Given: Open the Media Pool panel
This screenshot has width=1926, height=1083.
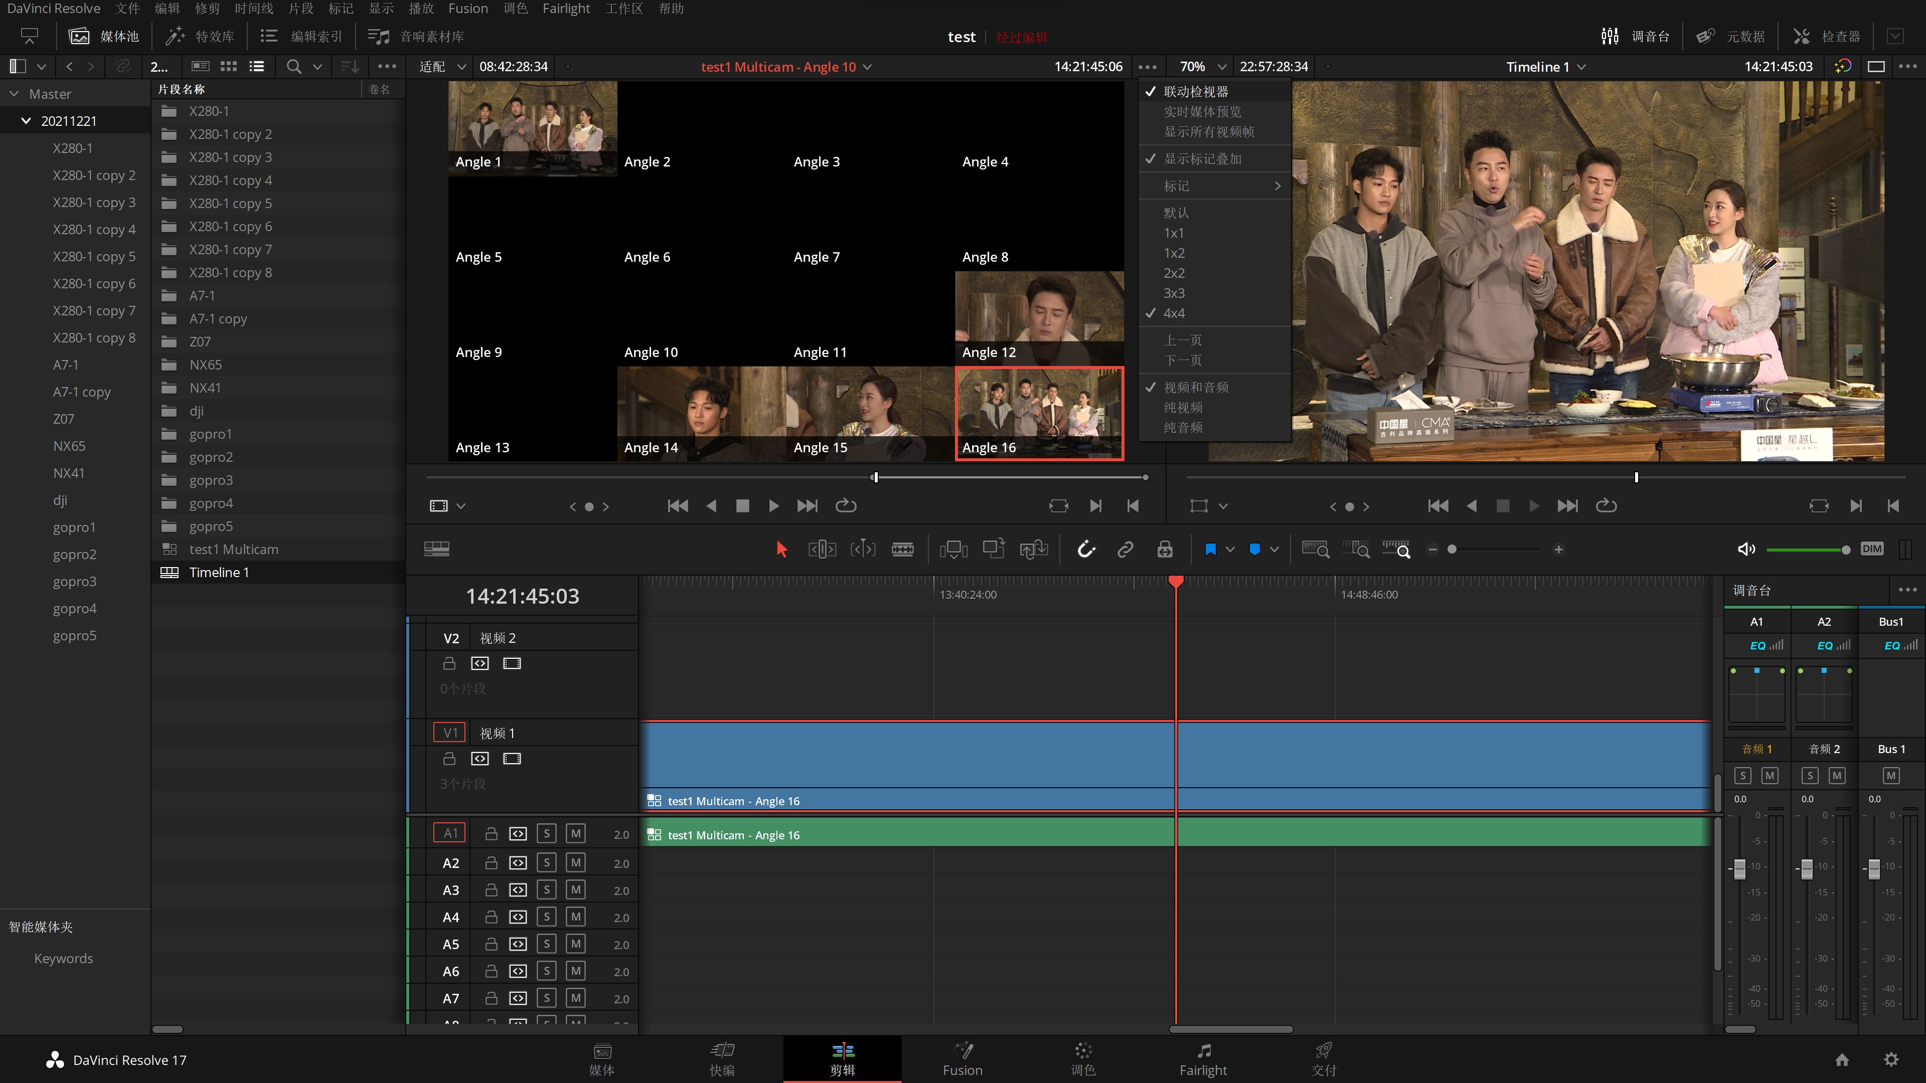Looking at the screenshot, I should click(x=104, y=36).
